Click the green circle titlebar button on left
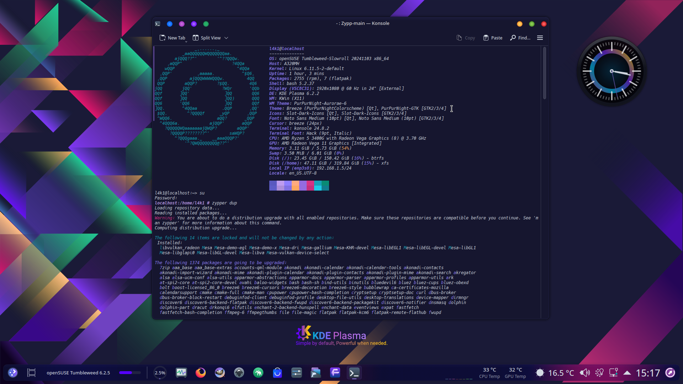The height and width of the screenshot is (384, 683). pyautogui.click(x=206, y=24)
